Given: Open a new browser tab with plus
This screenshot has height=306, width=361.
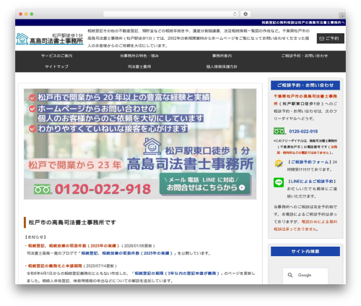Looking at the screenshot, I should click(342, 16).
